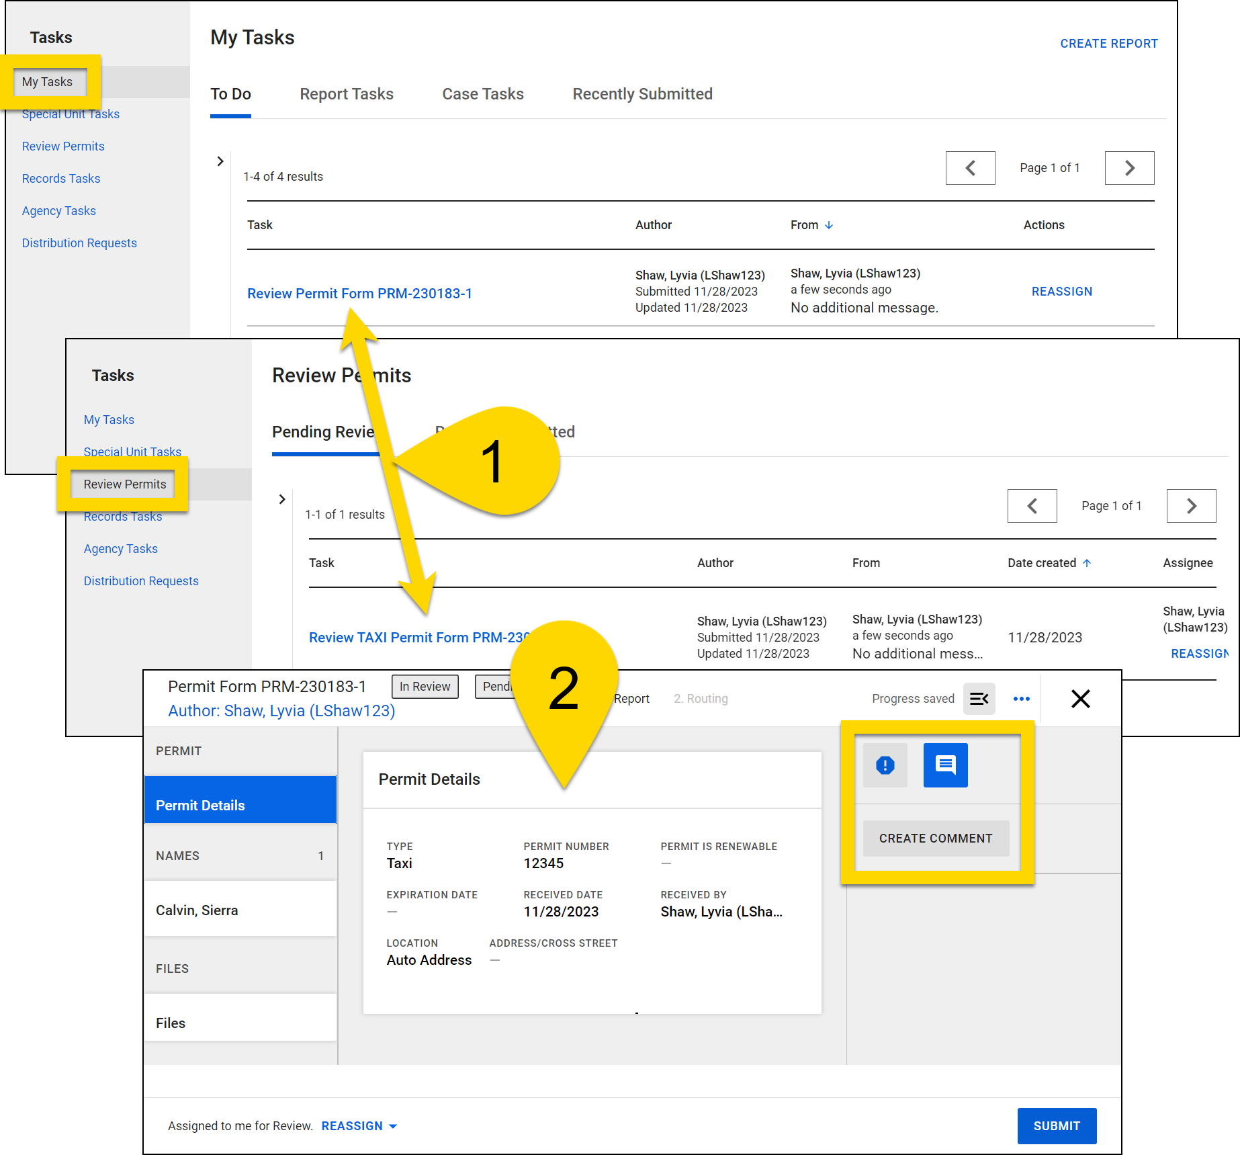Go to previous page in My Tasks
Image resolution: width=1240 pixels, height=1155 pixels.
pyautogui.click(x=970, y=168)
